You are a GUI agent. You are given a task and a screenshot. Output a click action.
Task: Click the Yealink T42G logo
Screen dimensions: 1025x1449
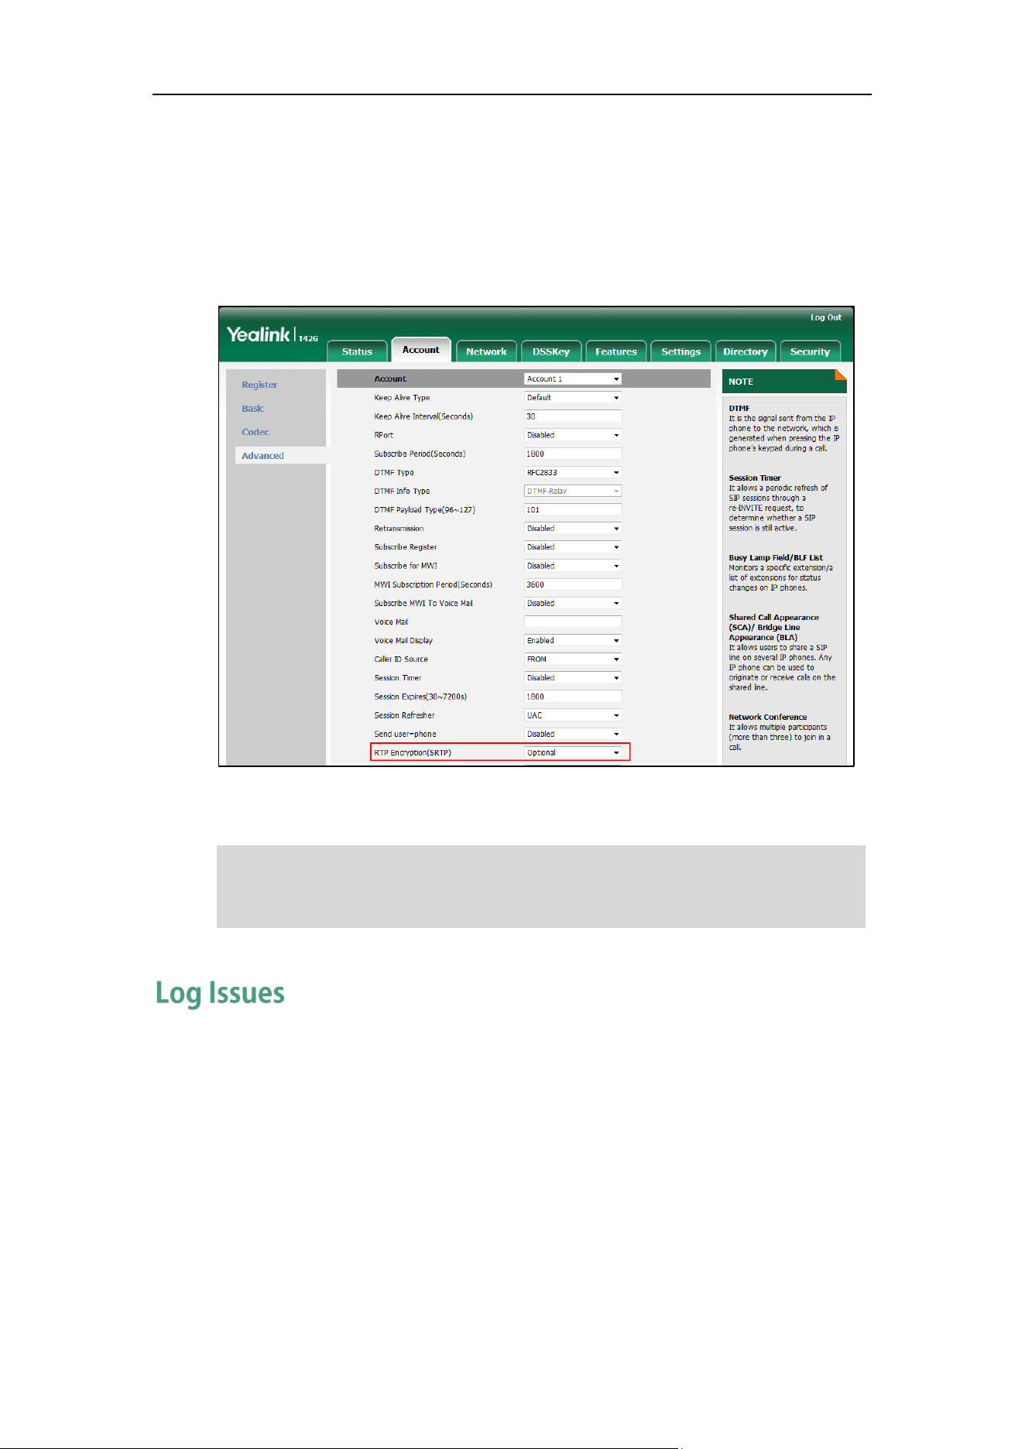coord(273,334)
